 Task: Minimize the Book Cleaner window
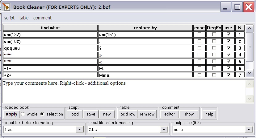coord(227,7)
